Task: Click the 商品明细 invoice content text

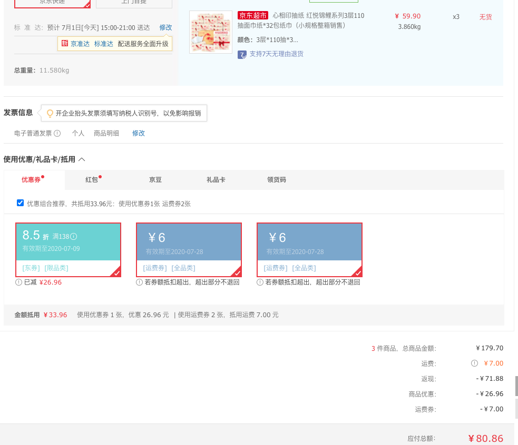Action: click(106, 133)
